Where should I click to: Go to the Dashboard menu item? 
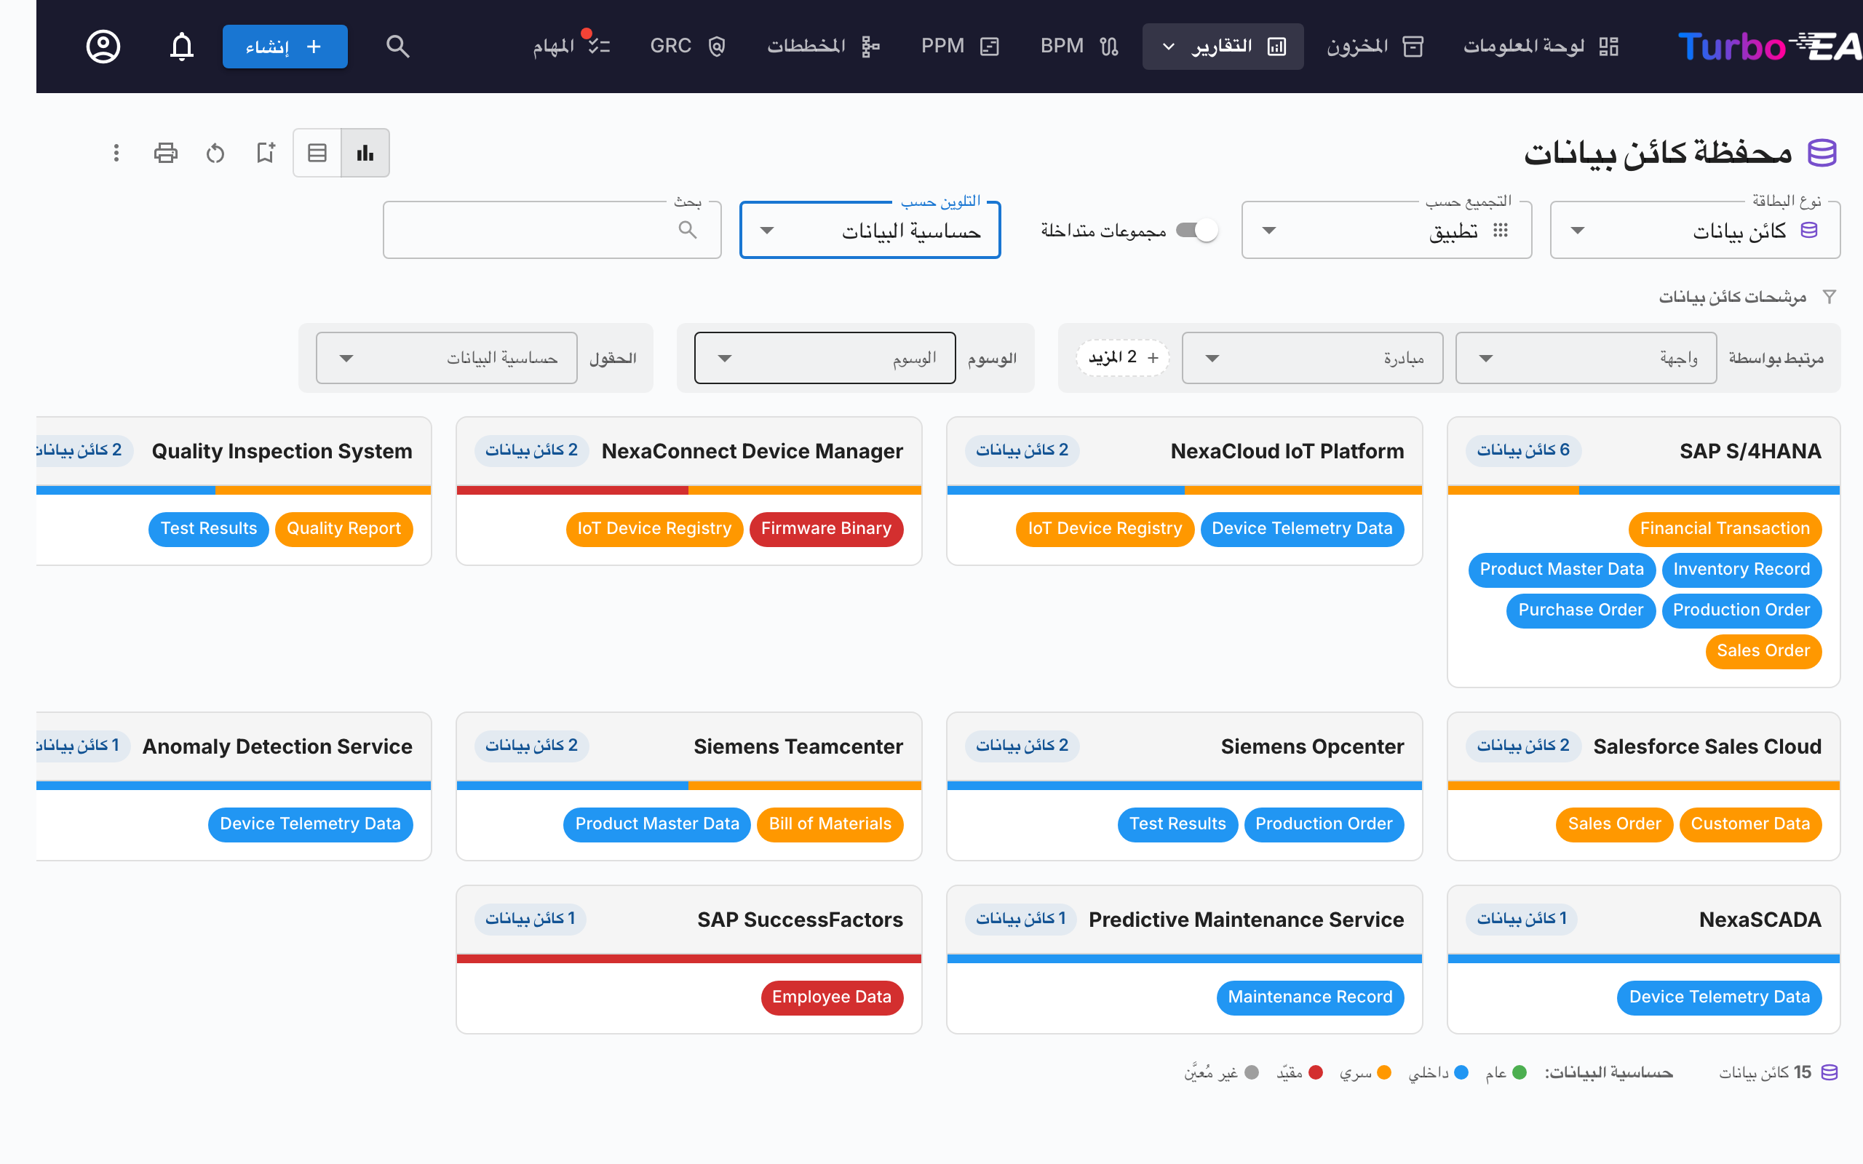click(1541, 46)
